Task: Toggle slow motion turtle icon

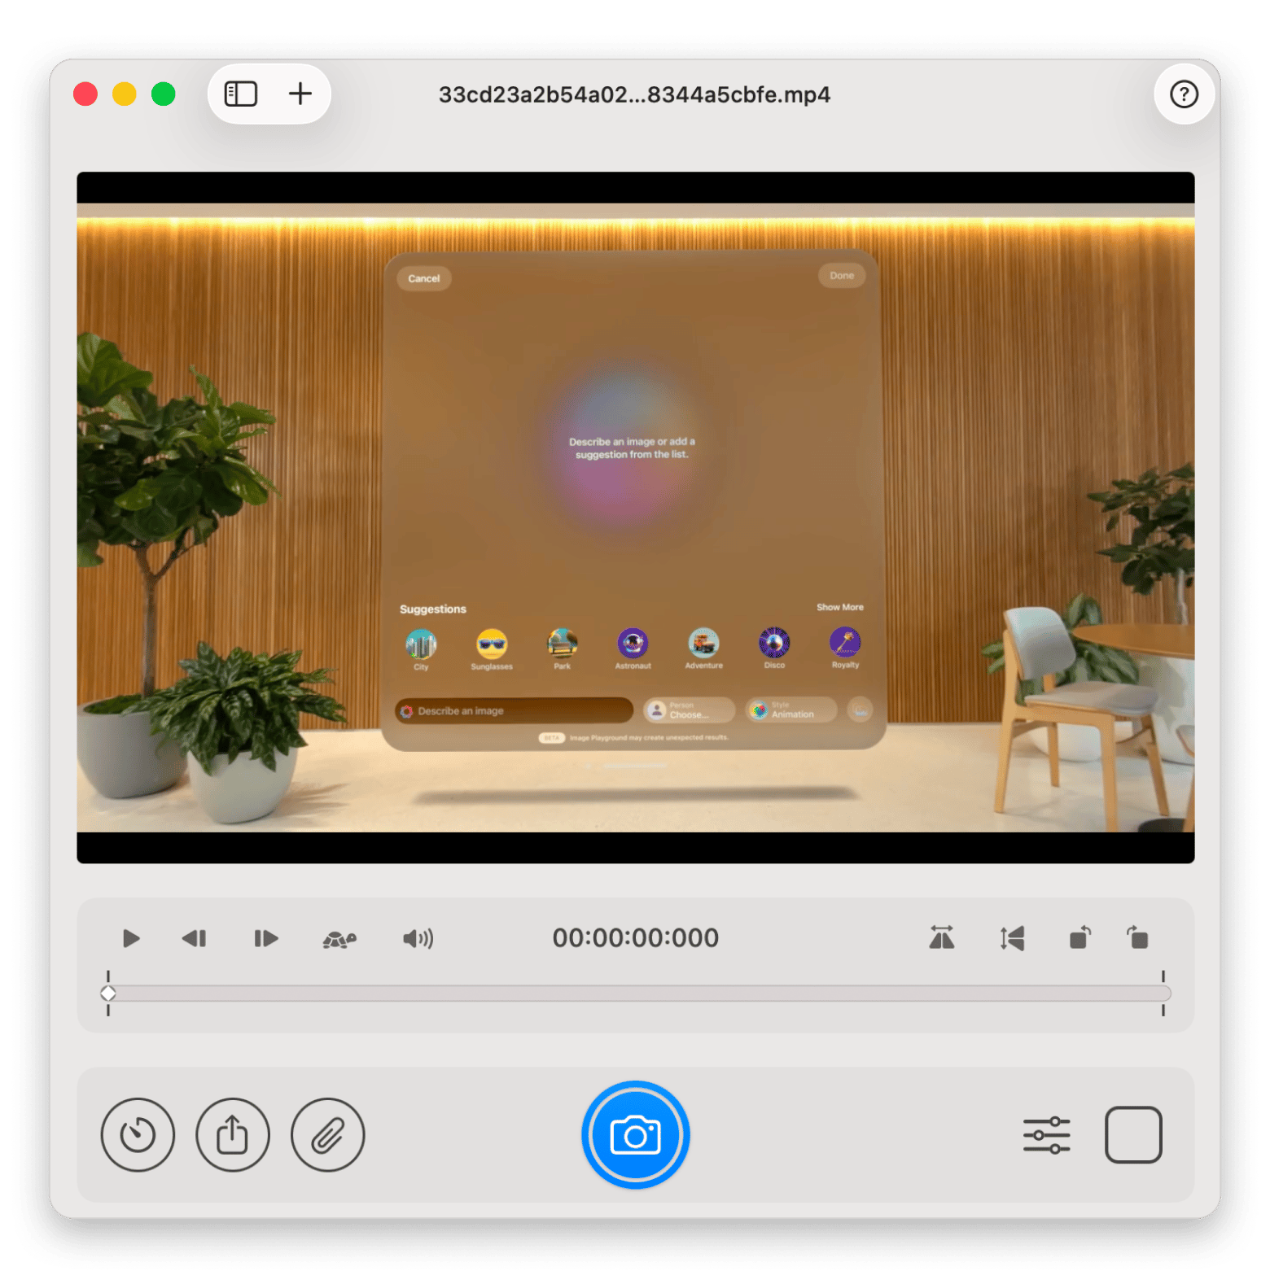Action: tap(339, 940)
